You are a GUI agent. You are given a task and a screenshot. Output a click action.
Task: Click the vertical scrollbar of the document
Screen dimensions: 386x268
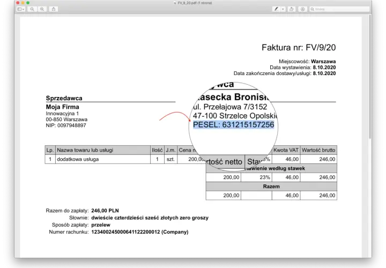point(370,76)
